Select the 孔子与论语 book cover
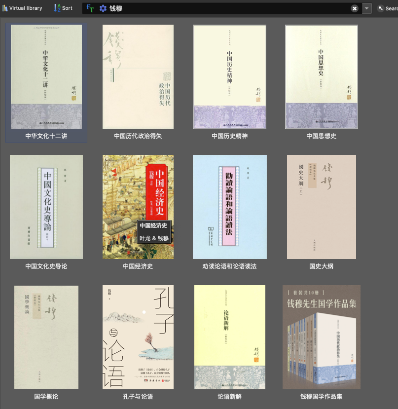The width and height of the screenshot is (398, 409). point(138,337)
